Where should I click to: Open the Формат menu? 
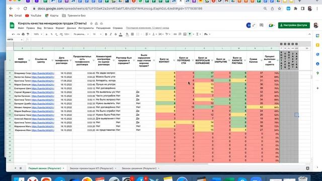(60, 28)
